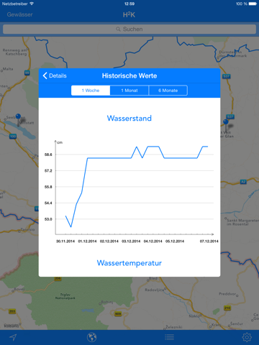
Task: Tap the H²K app title
Action: coord(129,14)
